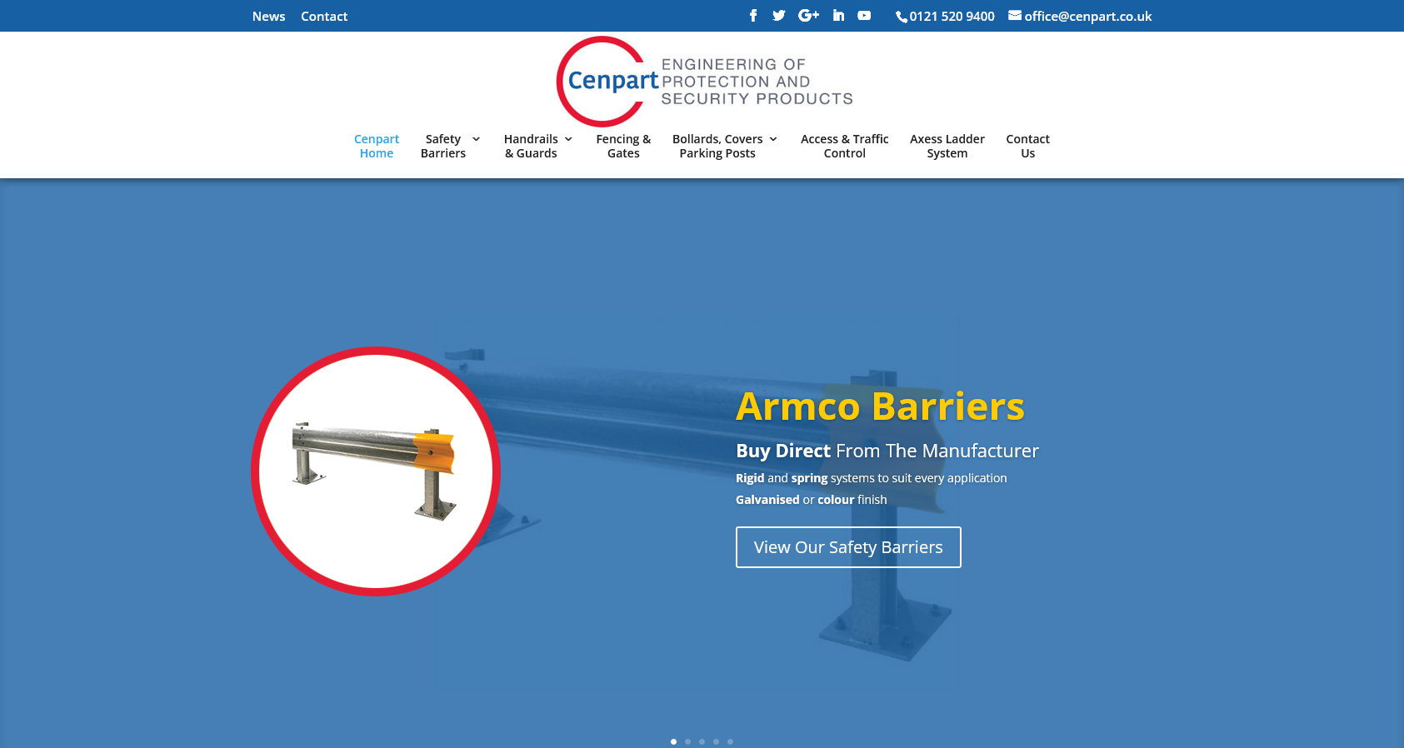Click the Cenpart logo
The height and width of the screenshot is (748, 1404).
(x=704, y=82)
